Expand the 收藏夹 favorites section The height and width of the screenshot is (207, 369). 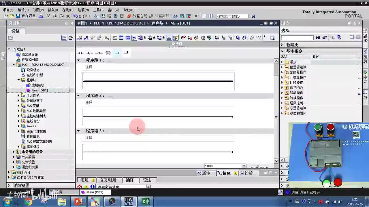click(x=282, y=45)
